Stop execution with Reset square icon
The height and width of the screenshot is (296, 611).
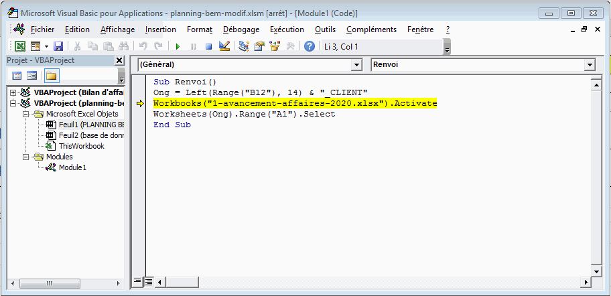pos(208,47)
